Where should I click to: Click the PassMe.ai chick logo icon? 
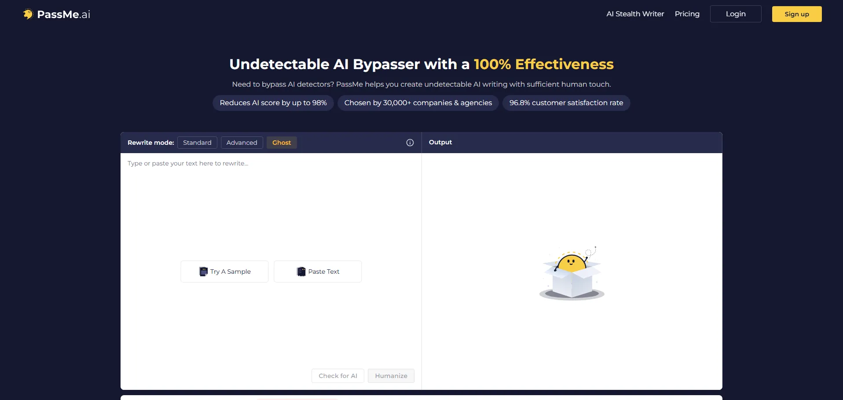tap(28, 14)
